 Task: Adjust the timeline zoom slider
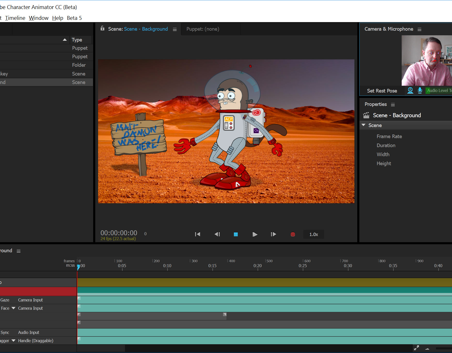(444, 348)
